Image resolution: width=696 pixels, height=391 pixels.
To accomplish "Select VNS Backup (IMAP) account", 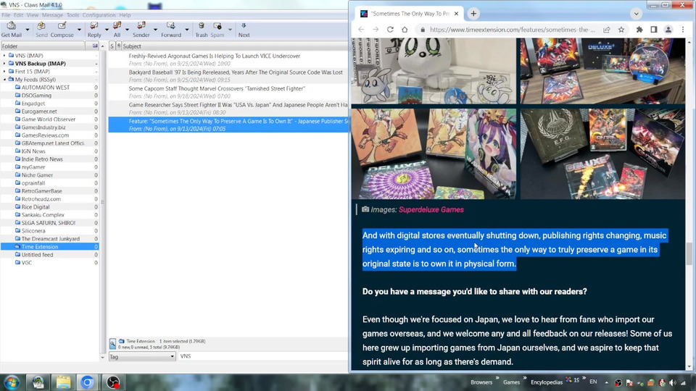I will pyautogui.click(x=41, y=64).
